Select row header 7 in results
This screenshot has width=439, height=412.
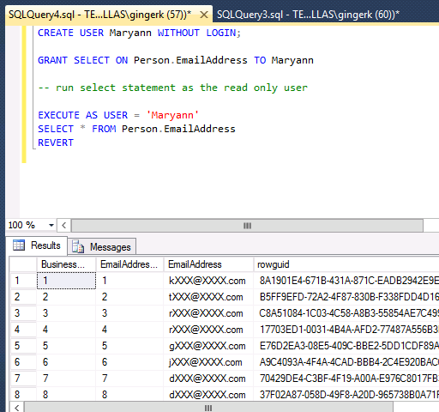coord(23,379)
